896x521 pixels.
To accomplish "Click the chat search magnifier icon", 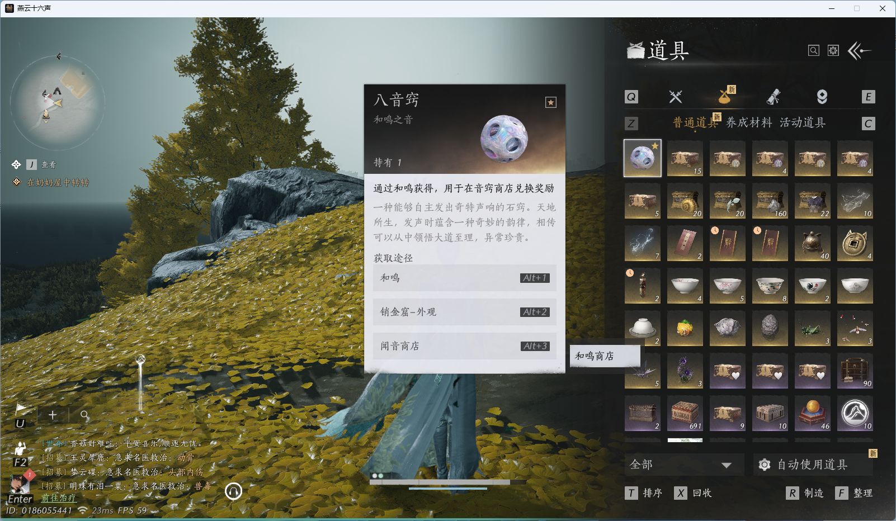I will point(84,415).
